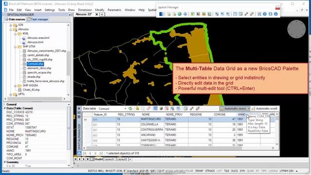Toggle DUCS in the status bar
This screenshot has width=311, height=175.
(x=234, y=171)
